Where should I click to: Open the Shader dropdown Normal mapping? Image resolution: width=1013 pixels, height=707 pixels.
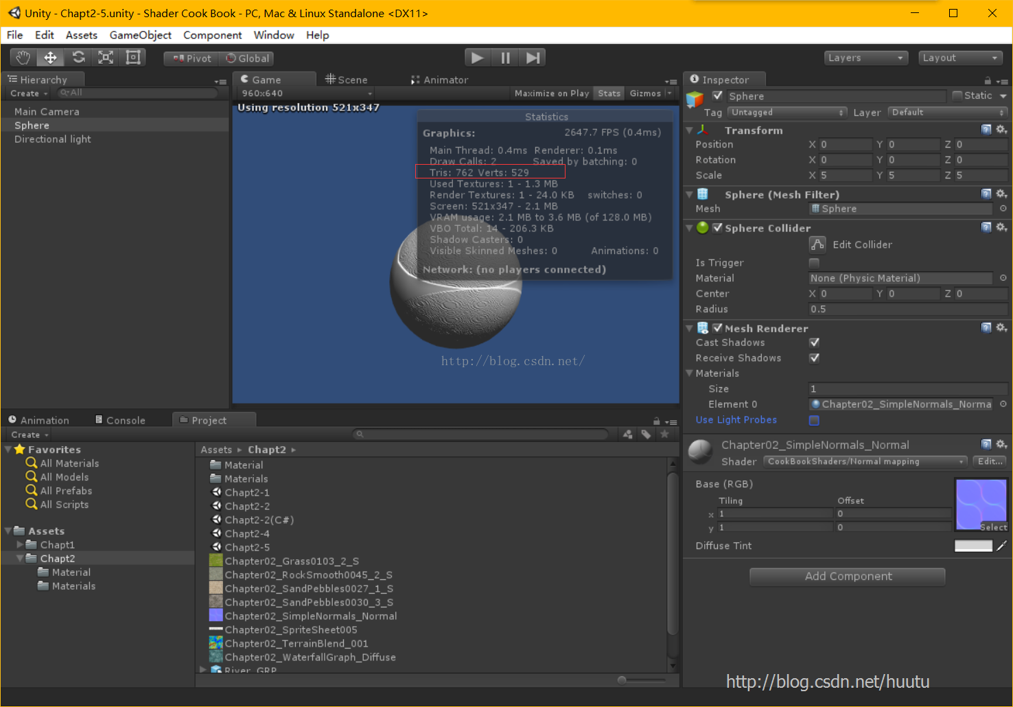(x=865, y=462)
